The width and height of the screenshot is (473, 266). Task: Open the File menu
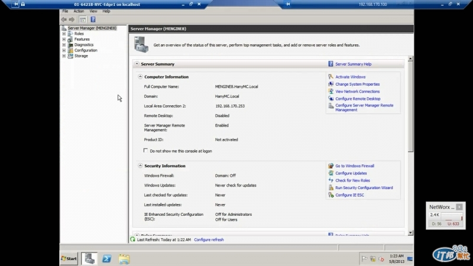click(65, 11)
